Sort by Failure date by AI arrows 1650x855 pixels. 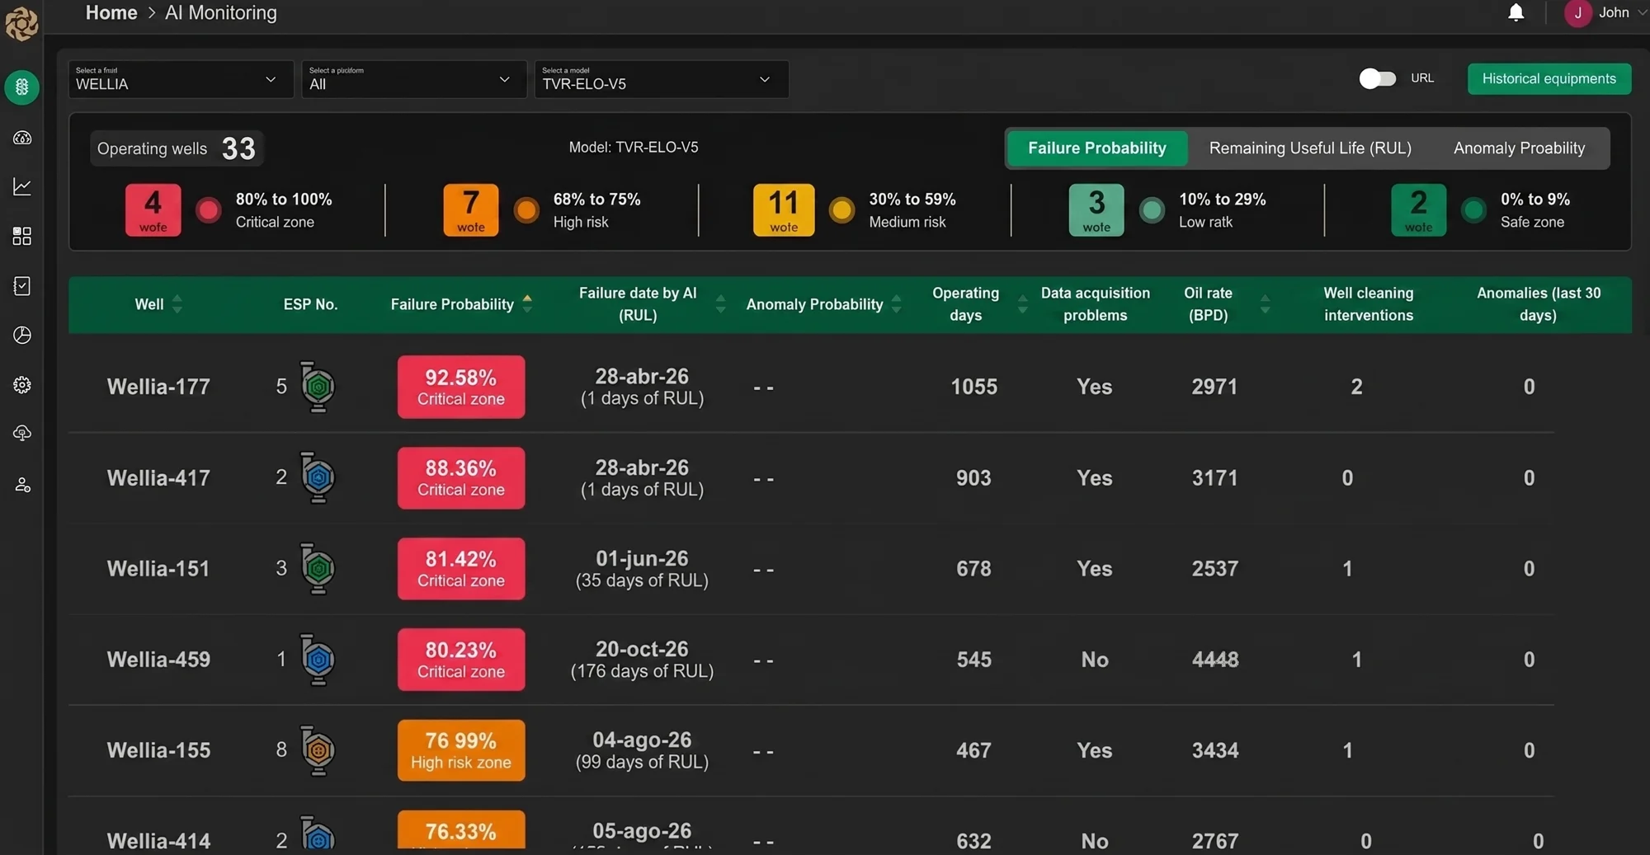[720, 304]
